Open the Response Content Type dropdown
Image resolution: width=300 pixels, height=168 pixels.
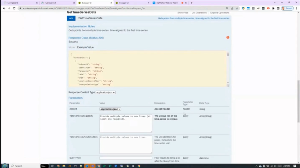click(106, 92)
